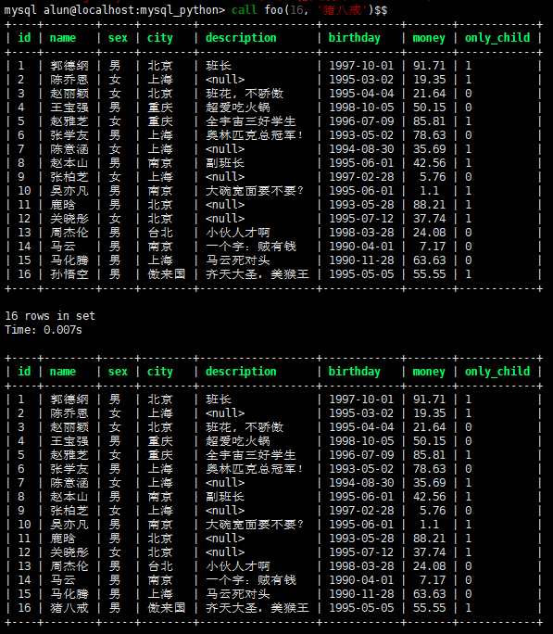Viewport: 553px width, 634px height.
Task: Click '张学友' in the lower table
Action: [69, 469]
